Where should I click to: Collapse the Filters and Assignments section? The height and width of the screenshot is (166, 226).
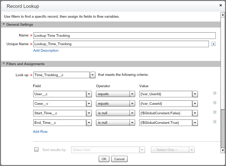(4, 64)
